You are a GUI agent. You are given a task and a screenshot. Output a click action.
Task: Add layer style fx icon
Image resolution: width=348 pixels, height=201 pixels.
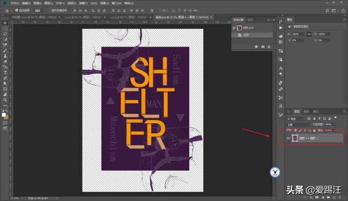tap(312, 197)
